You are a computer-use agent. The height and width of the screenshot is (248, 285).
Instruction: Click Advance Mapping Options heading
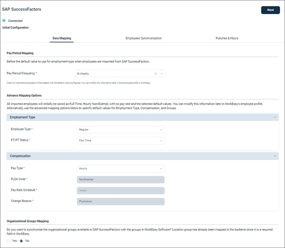point(24,95)
